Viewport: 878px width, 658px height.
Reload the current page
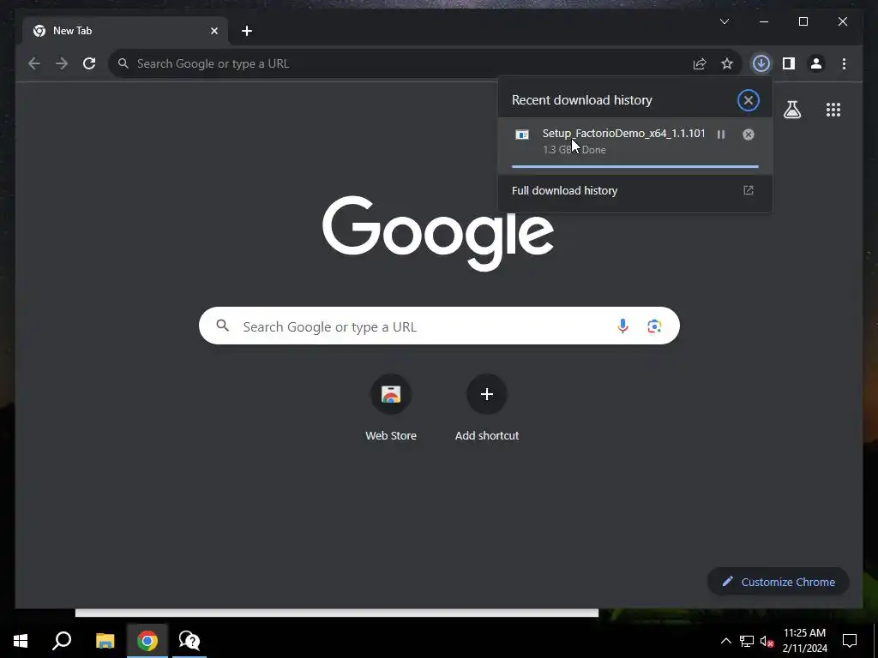coord(89,63)
